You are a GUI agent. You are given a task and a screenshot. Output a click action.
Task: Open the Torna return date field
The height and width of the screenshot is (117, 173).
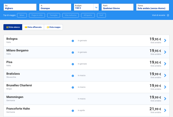point(153,7)
